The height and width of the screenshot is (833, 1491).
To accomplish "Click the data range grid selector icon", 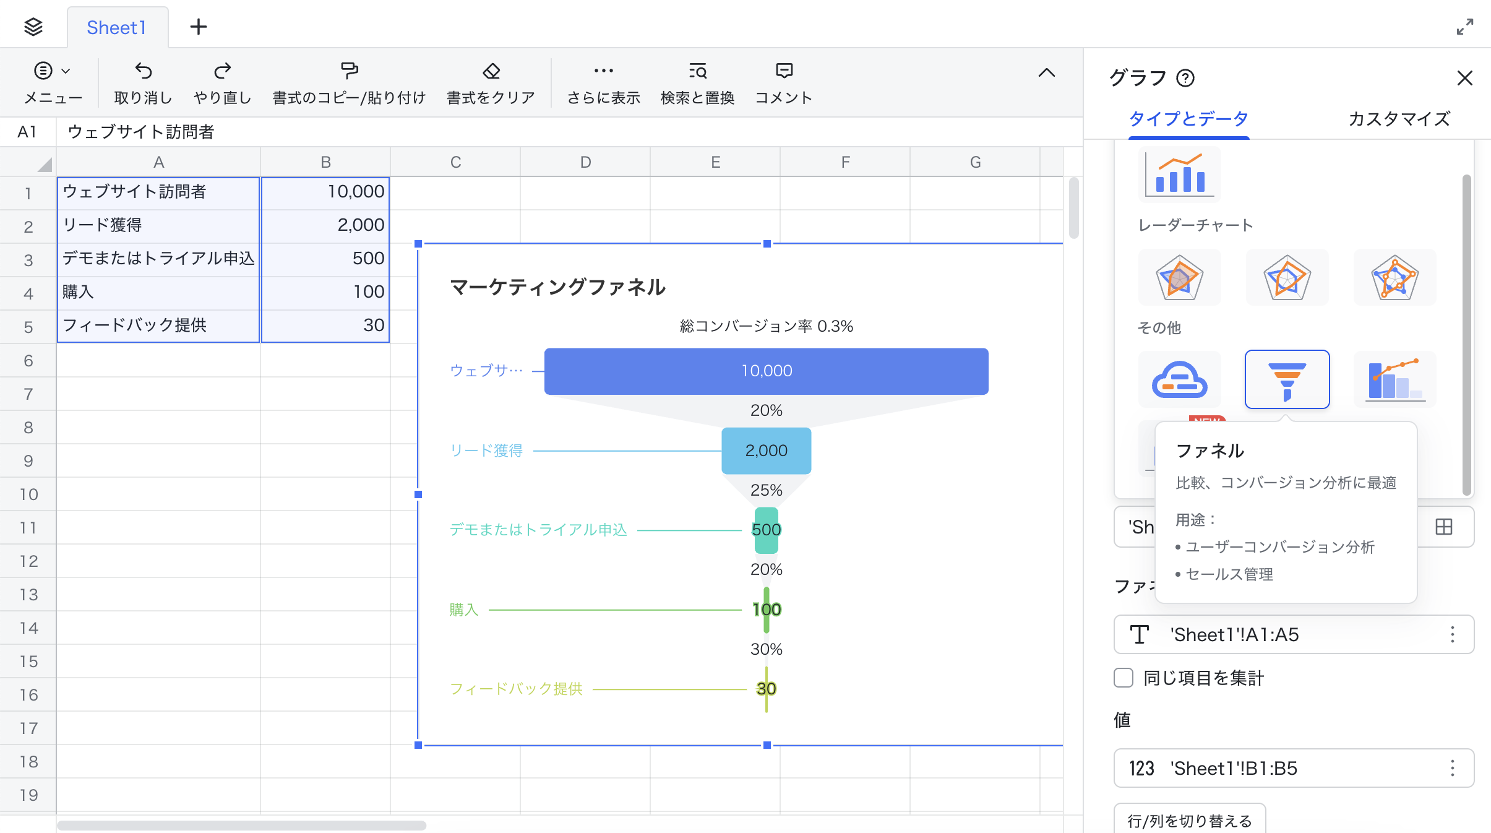I will click(1443, 527).
